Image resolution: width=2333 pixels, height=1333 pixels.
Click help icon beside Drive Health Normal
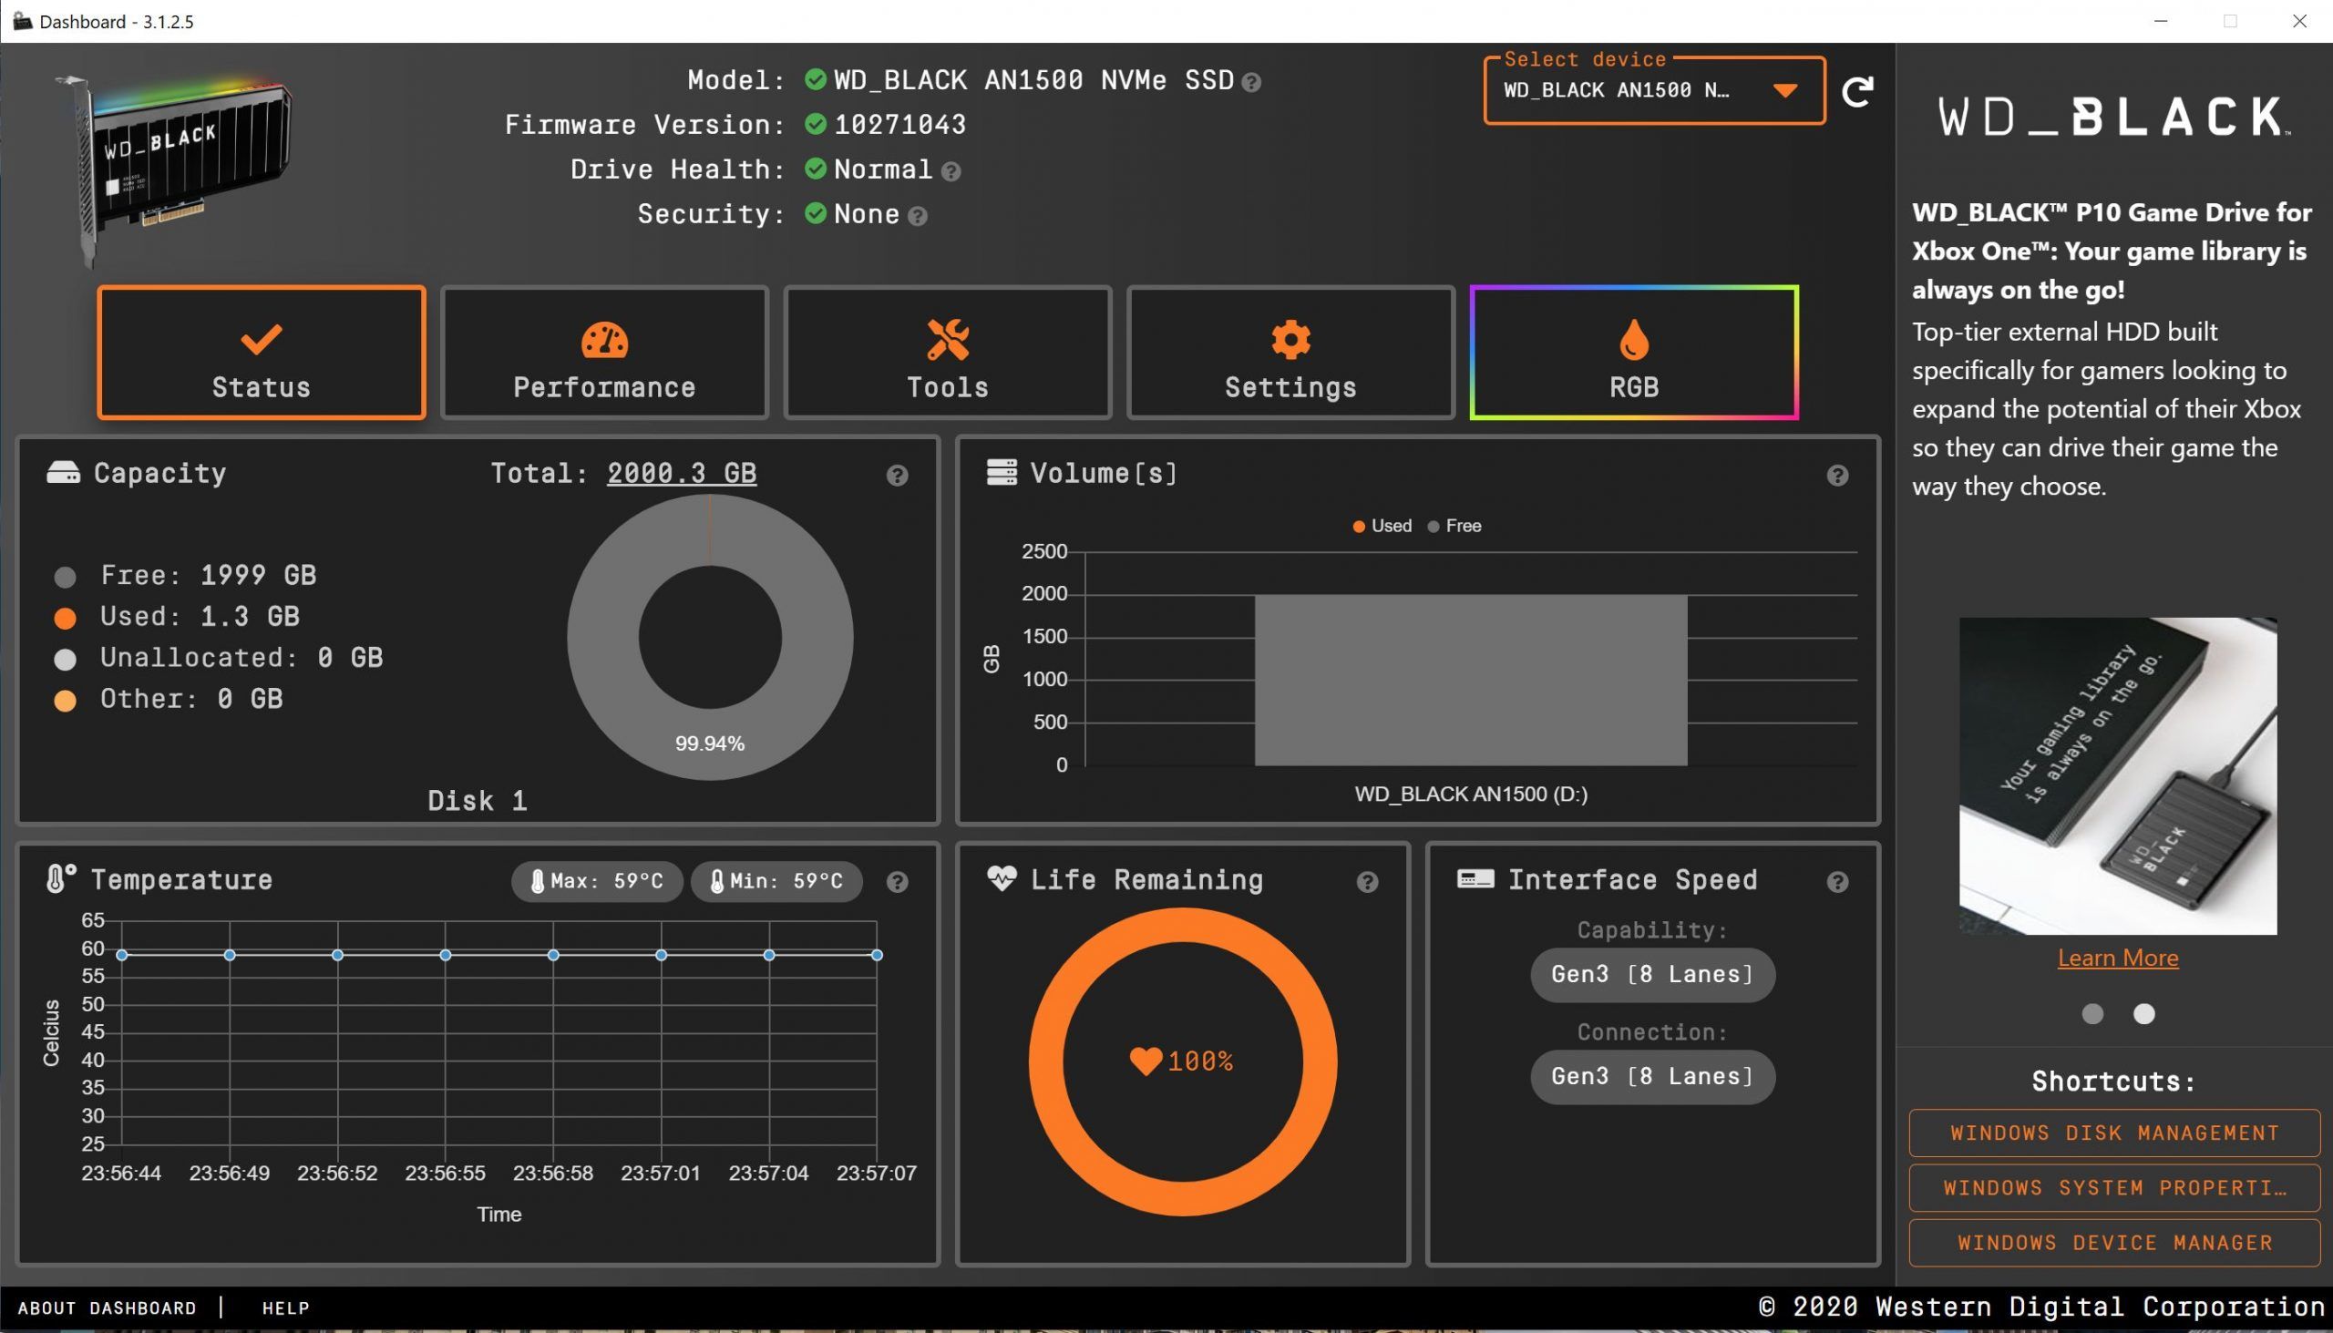point(951,171)
